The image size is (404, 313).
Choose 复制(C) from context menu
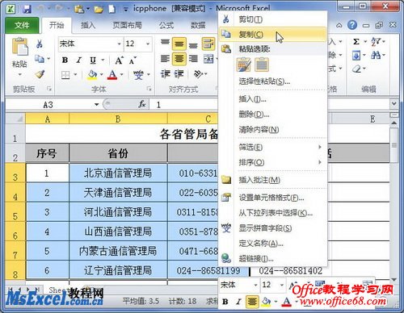pos(273,34)
